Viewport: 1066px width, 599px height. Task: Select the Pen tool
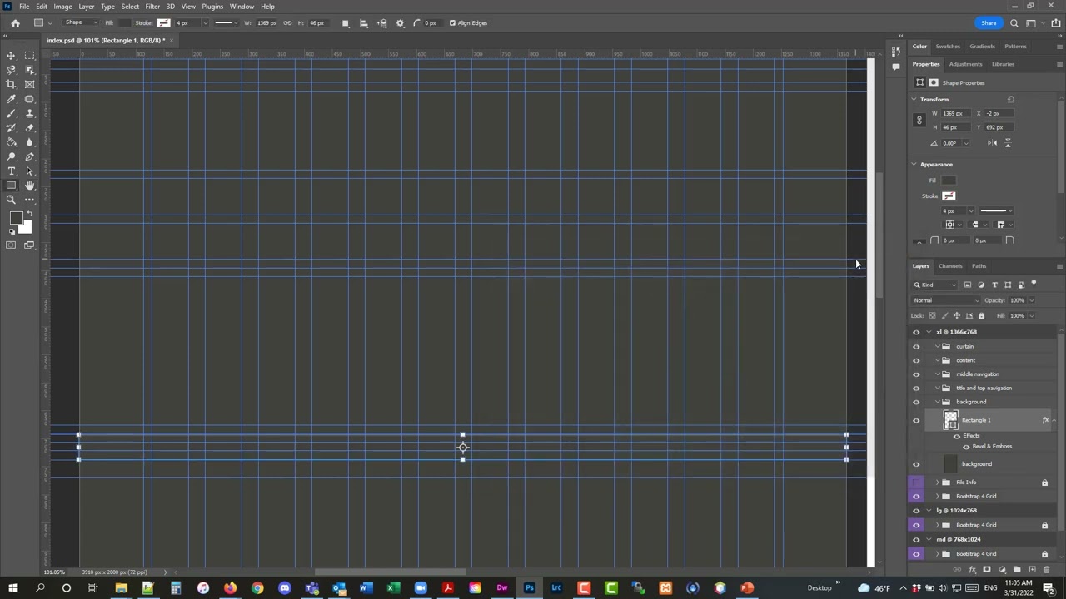coord(30,156)
